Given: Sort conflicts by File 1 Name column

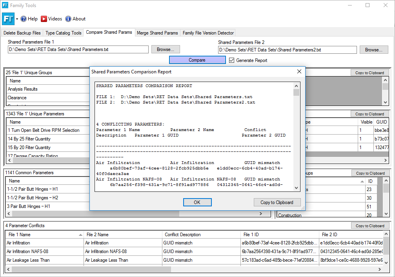Looking at the screenshot, I should click(44, 235).
